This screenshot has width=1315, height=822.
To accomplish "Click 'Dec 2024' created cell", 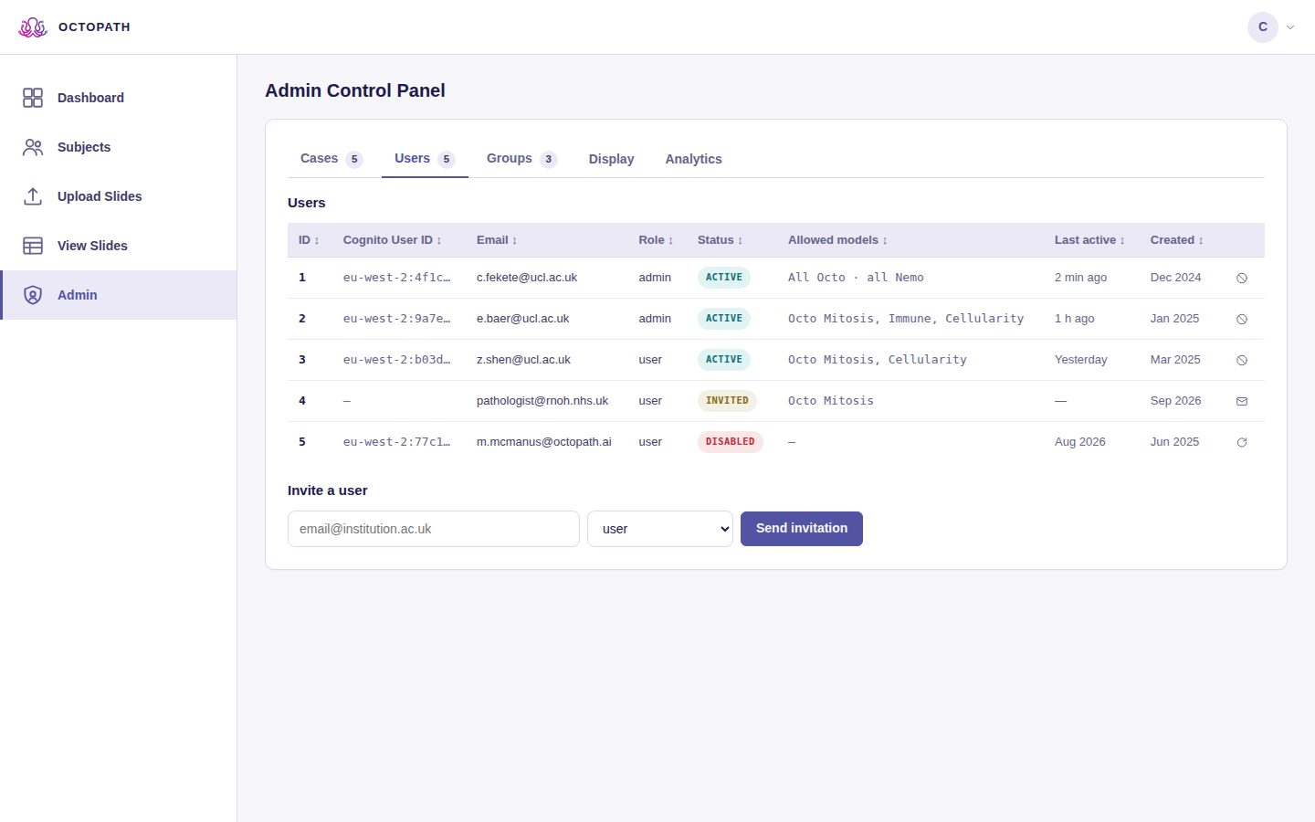I will tap(1176, 278).
